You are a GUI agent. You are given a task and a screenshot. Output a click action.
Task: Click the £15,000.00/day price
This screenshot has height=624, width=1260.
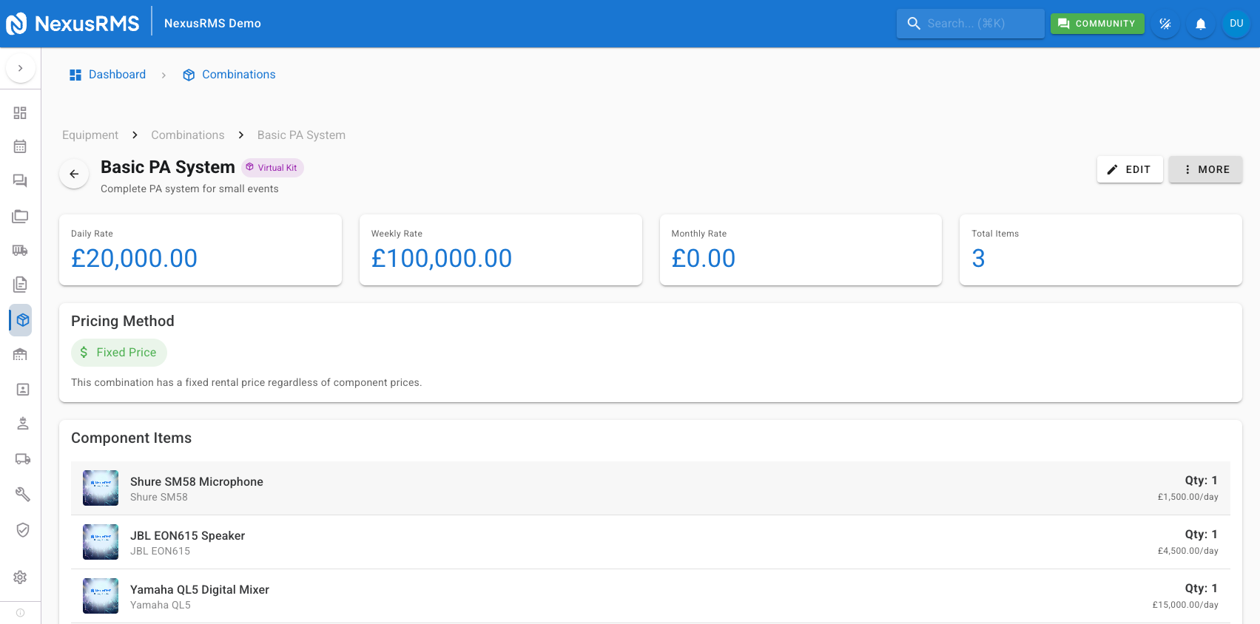1185,605
